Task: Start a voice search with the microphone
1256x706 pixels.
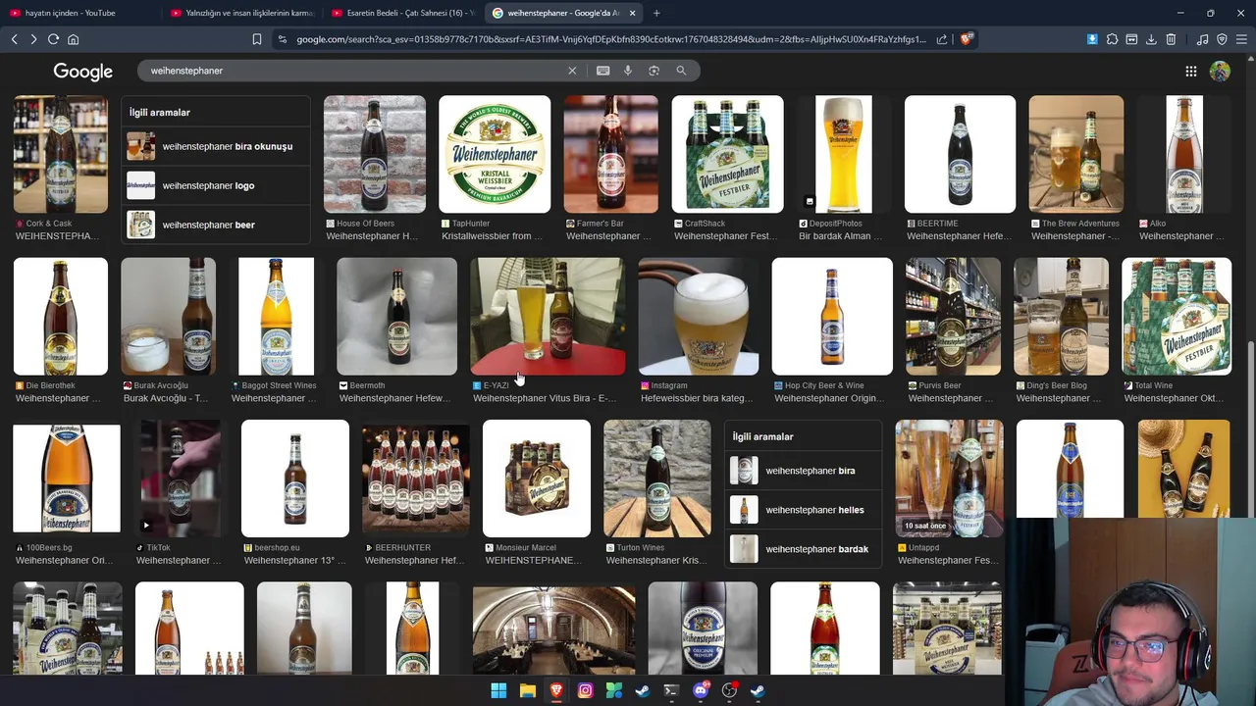Action: 628,71
